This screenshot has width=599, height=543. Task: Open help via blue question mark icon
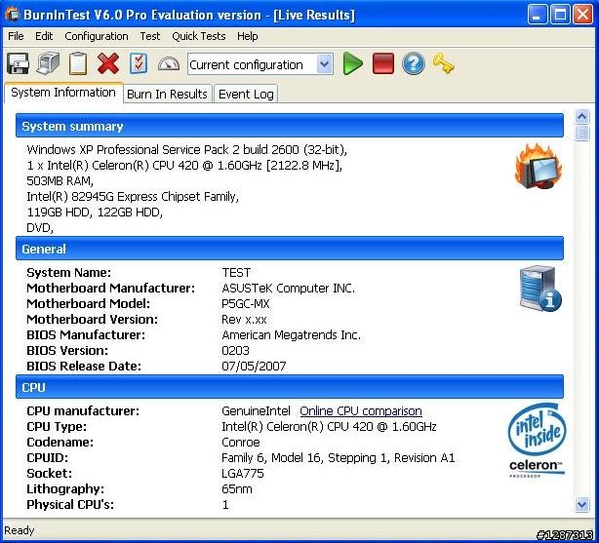tap(413, 63)
